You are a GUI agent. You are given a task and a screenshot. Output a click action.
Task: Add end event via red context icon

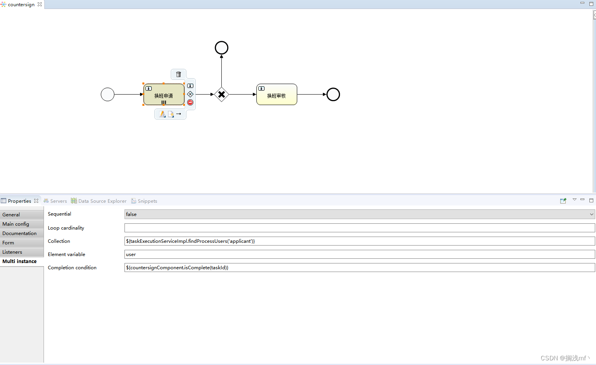[190, 102]
